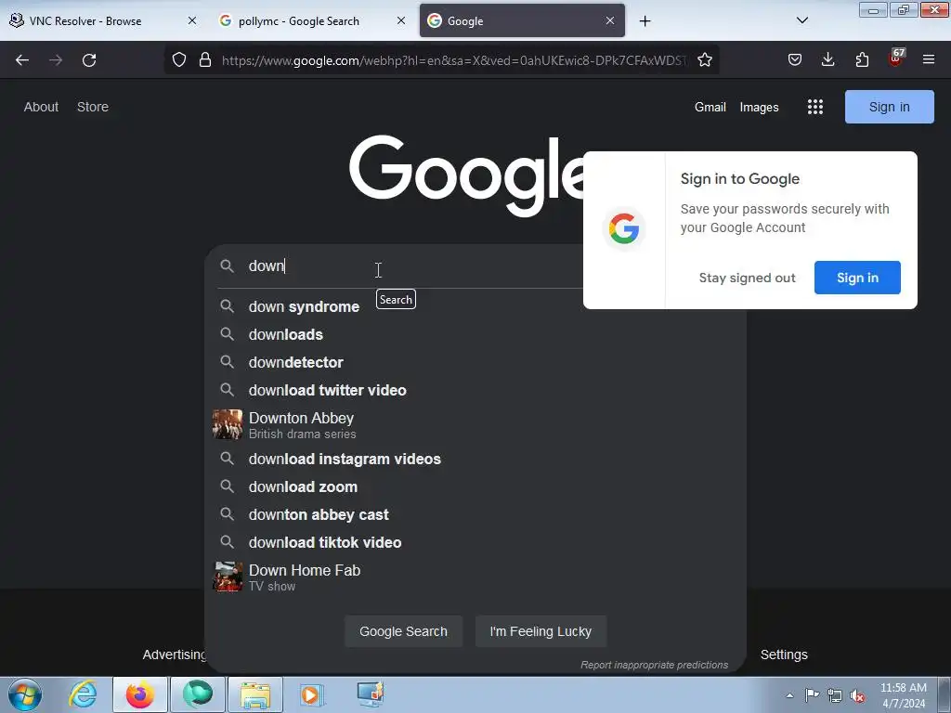Select suggestion 'download twitter video'

click(x=475, y=391)
